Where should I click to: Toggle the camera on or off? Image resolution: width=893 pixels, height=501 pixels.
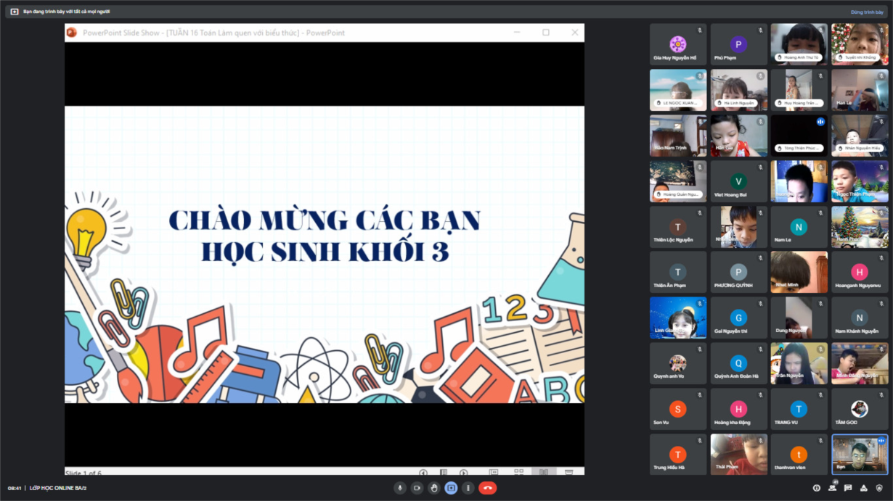[417, 488]
